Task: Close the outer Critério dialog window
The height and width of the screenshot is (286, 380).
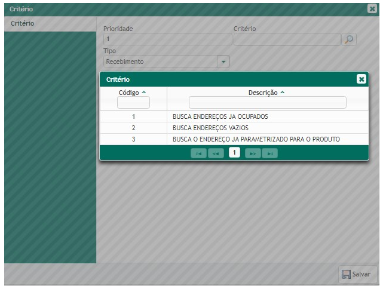Action: 372,9
